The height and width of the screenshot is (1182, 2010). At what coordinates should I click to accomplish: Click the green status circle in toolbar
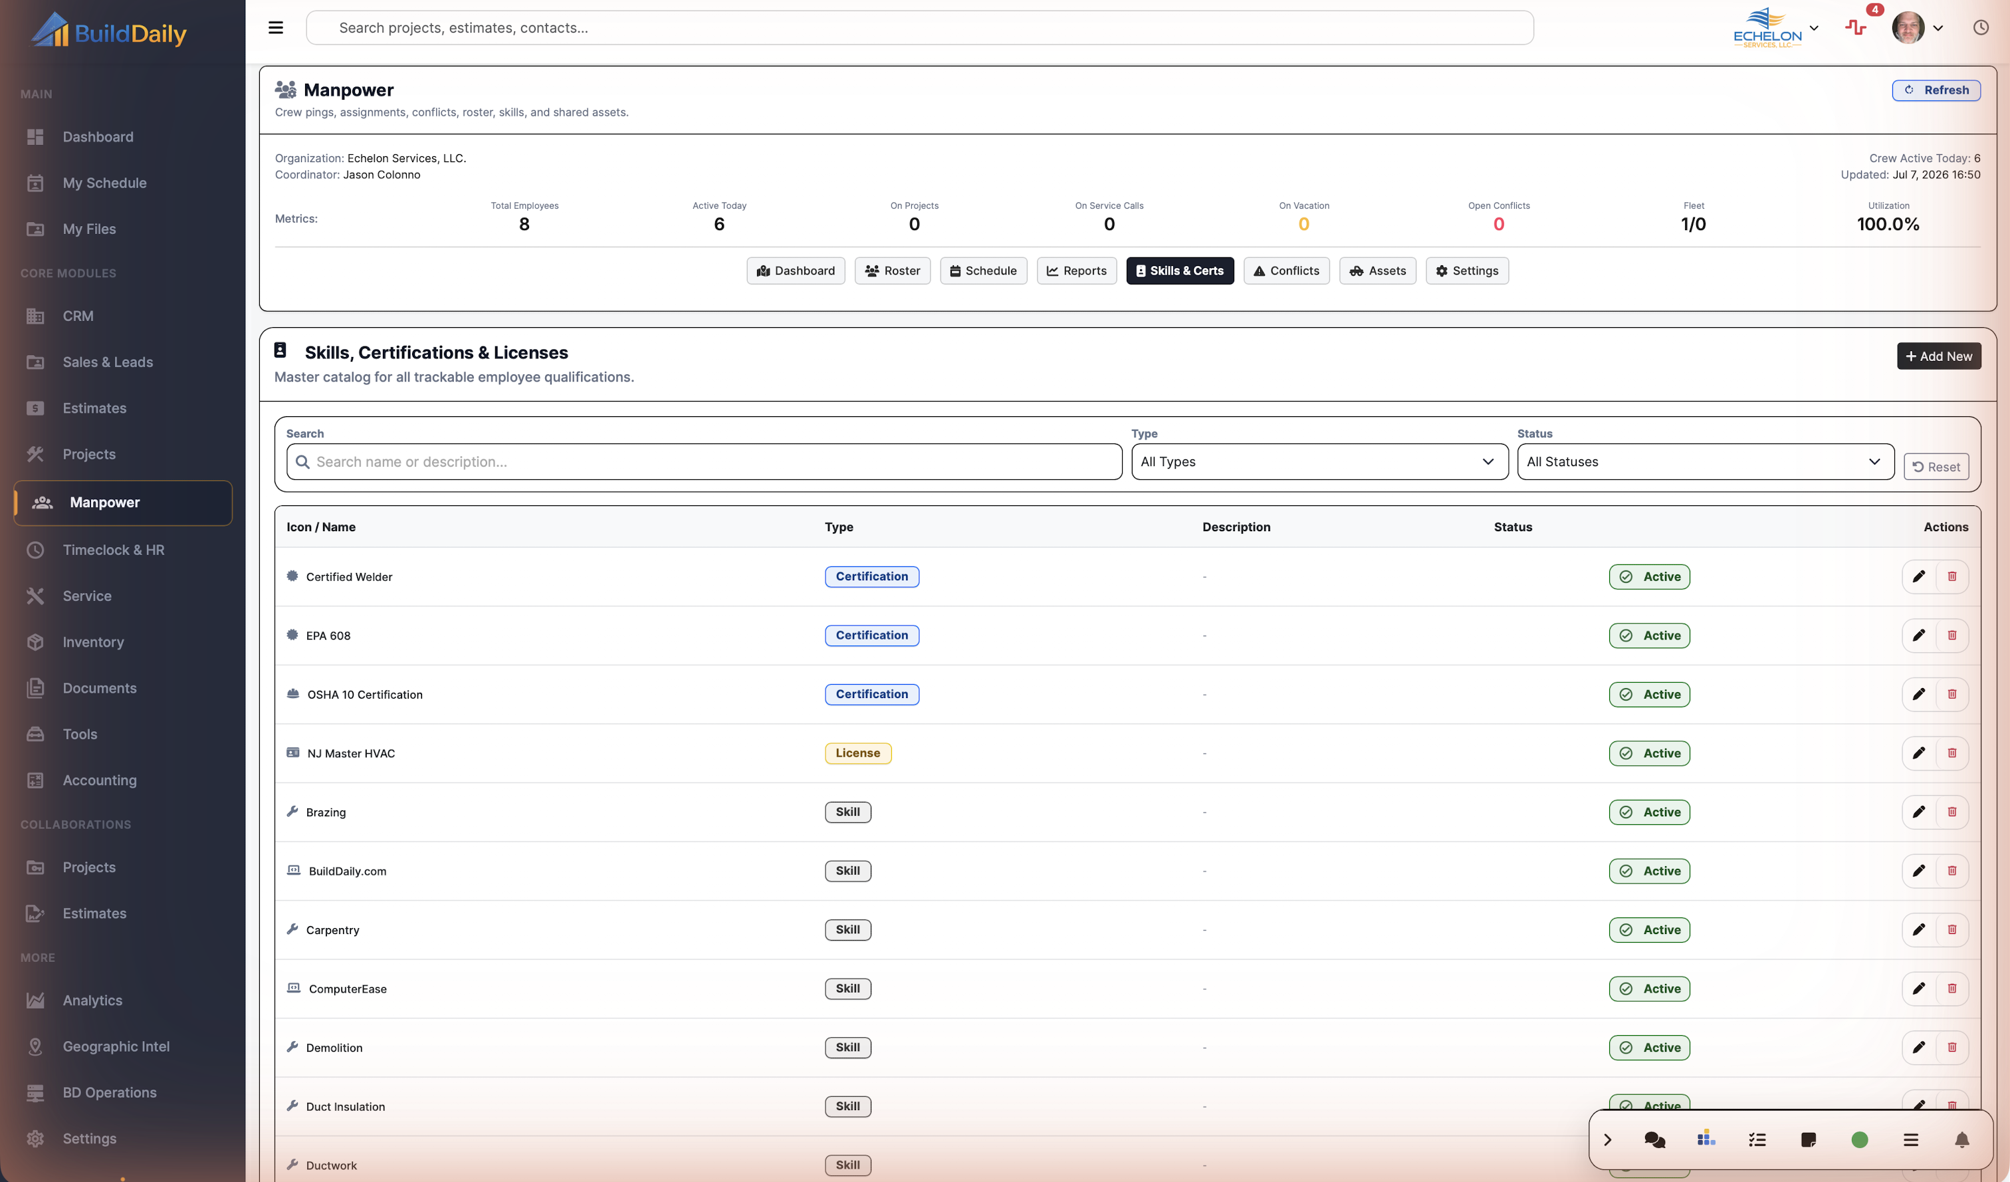[1860, 1139]
